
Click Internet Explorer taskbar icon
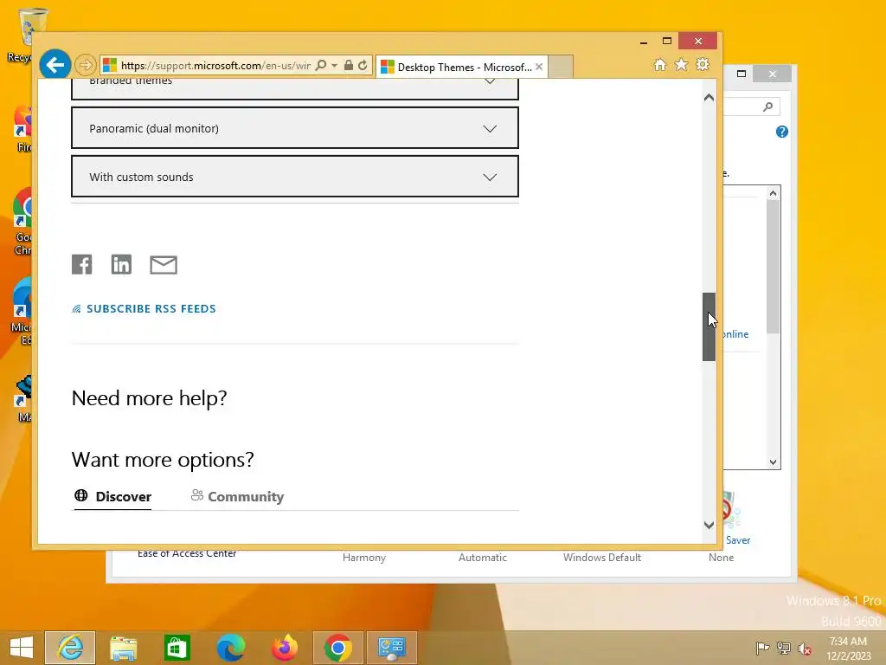(70, 648)
